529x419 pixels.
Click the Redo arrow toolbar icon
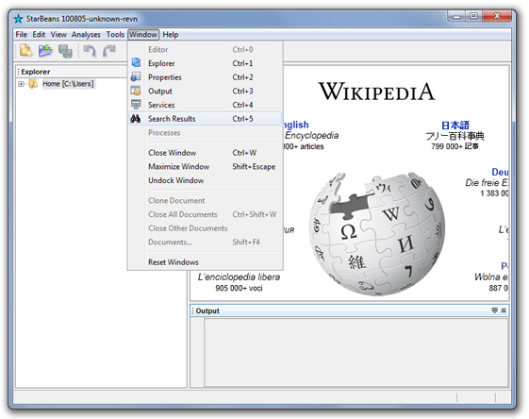(x=109, y=51)
